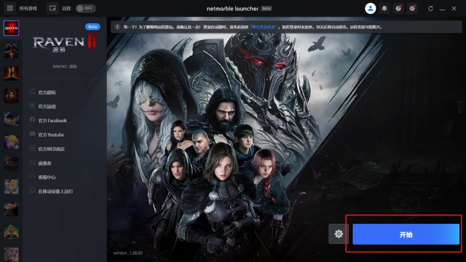The height and width of the screenshot is (262, 466).
Task: Toggle the 远程 remote switch from OFF
Action: (86, 8)
